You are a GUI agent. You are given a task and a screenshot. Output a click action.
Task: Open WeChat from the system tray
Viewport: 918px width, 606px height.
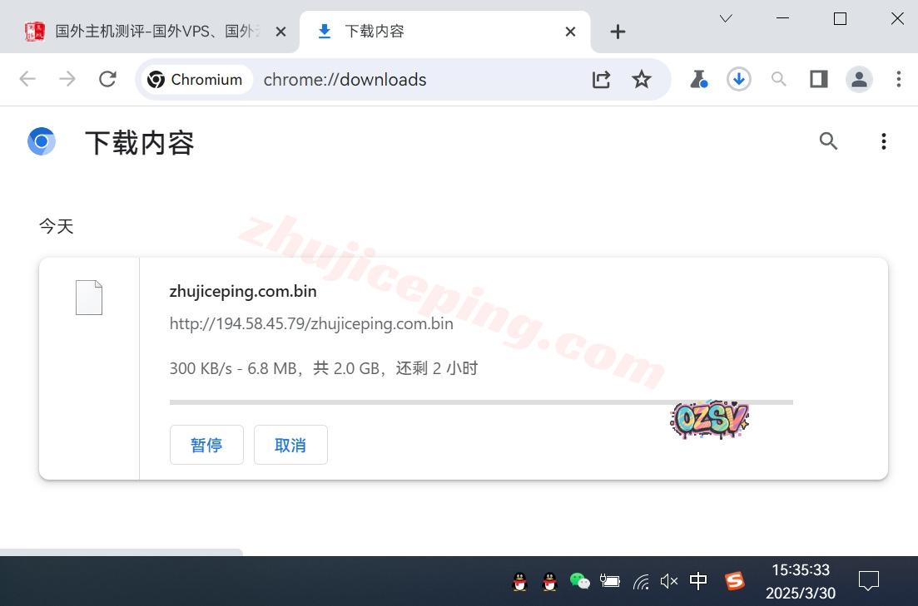click(x=579, y=581)
